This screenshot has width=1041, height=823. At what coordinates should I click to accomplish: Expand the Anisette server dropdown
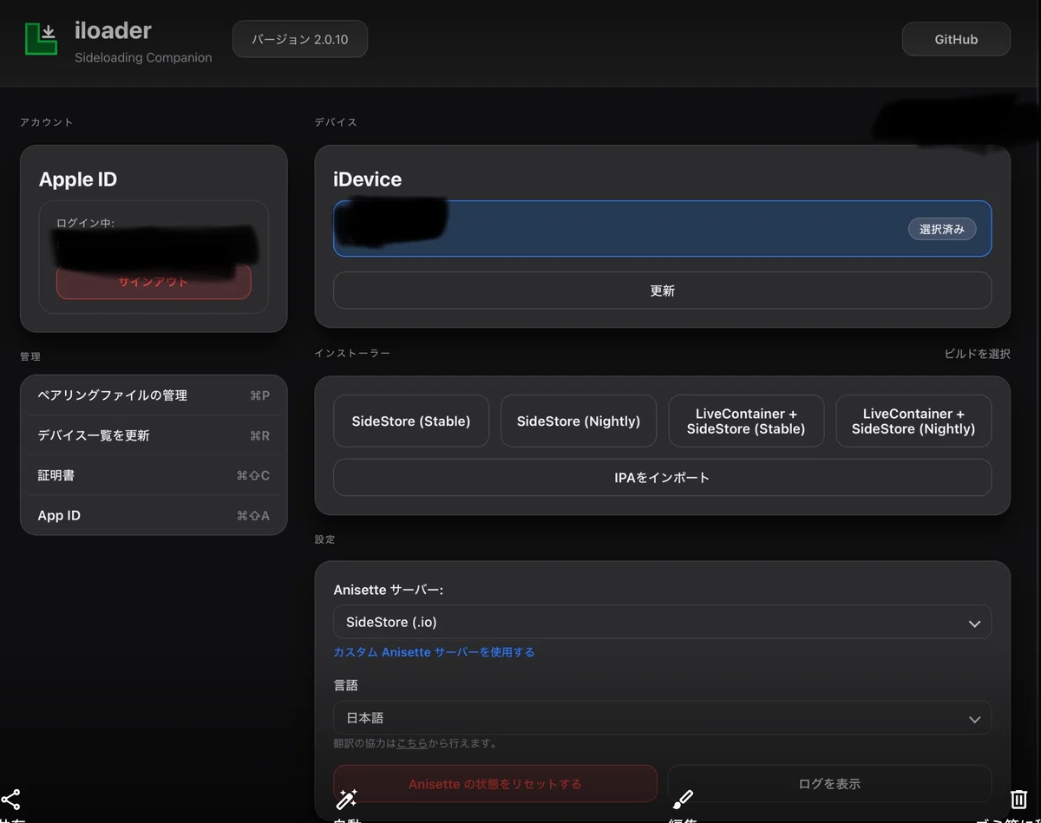662,622
